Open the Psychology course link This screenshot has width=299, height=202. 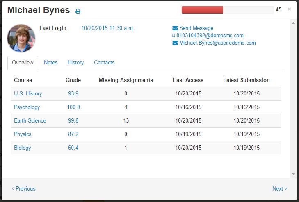click(27, 107)
